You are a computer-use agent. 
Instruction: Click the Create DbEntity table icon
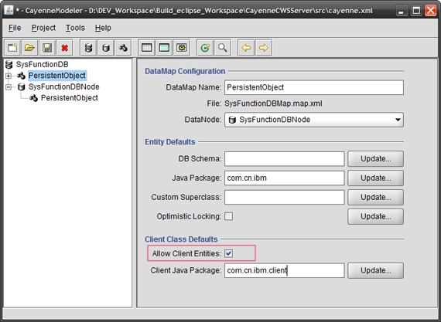click(146, 48)
